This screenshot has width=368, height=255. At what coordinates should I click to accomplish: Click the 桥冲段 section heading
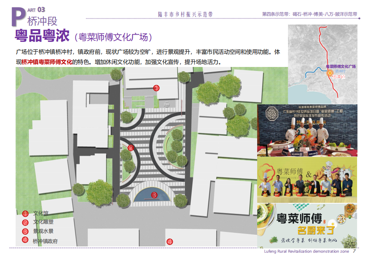(x=42, y=21)
